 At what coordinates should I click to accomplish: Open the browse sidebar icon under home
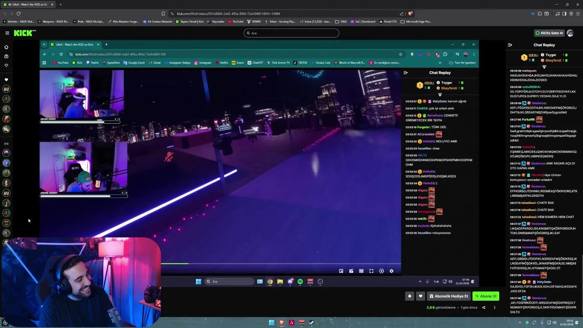point(6,56)
